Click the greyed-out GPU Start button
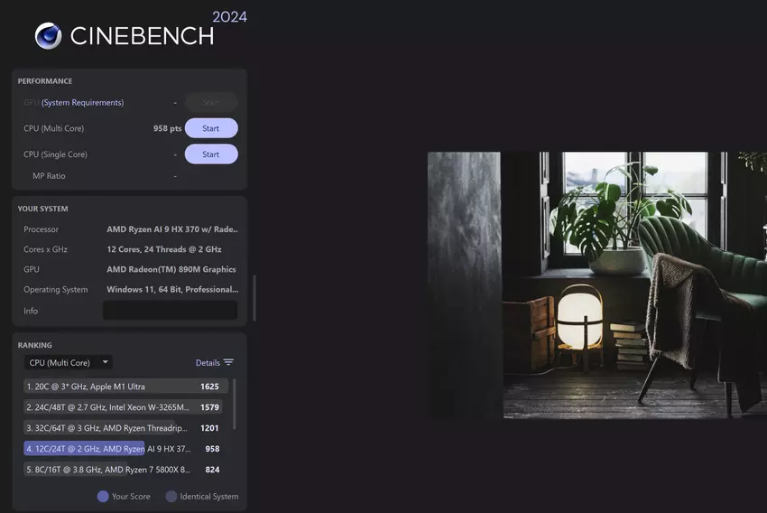This screenshot has width=767, height=513. pos(211,102)
